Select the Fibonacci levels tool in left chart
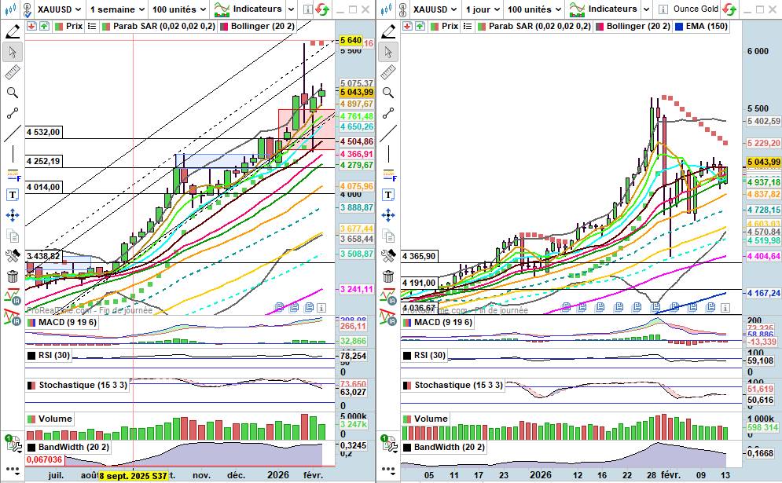Screen dimensions: 782x483 (x=12, y=174)
